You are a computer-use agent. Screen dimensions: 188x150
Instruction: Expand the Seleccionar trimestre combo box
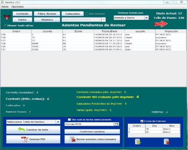[x=103, y=19]
